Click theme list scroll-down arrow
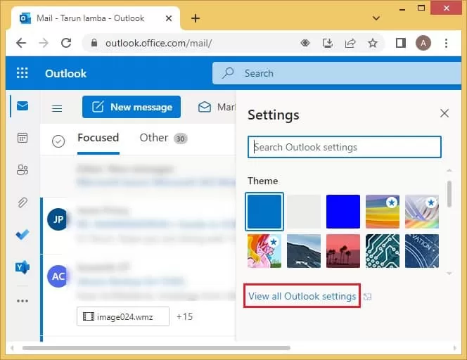The height and width of the screenshot is (360, 467). coord(449,273)
